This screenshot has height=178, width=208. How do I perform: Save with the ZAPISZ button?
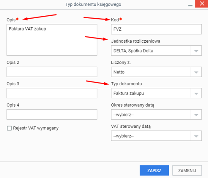click(x=154, y=171)
